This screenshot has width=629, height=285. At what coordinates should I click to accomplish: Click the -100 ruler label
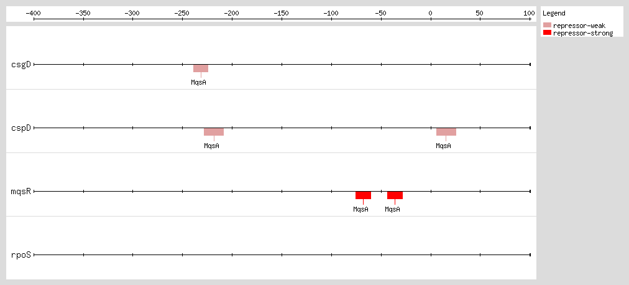(331, 13)
